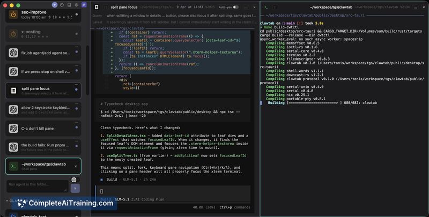
Task: Click terminal icon on ~/workspace/tgs/clawtab sidebar item
Action: pyautogui.click(x=13, y=166)
